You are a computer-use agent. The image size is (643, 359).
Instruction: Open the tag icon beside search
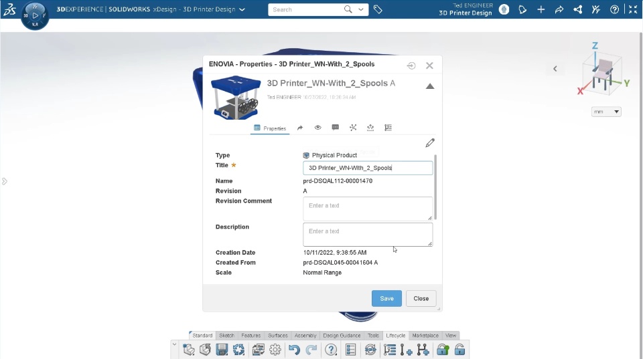coord(378,9)
